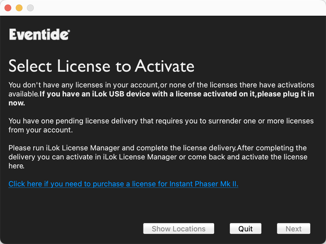This screenshot has width=326, height=244.
Task: Click the disabled Next button
Action: coord(294,229)
